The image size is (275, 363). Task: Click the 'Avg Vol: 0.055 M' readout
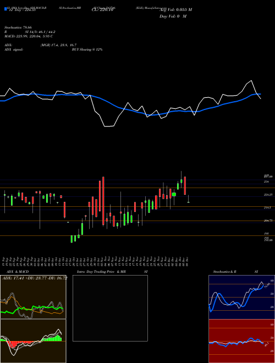pyautogui.click(x=175, y=10)
